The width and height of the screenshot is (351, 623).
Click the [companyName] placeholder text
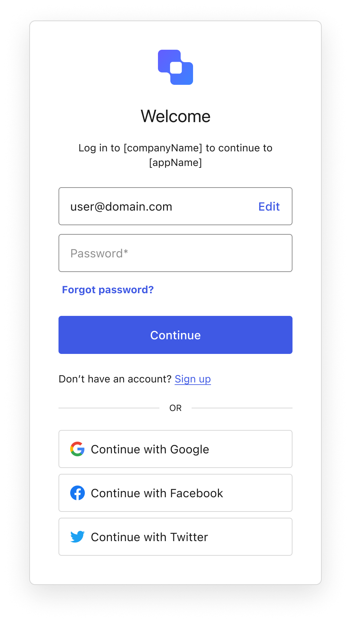click(163, 148)
